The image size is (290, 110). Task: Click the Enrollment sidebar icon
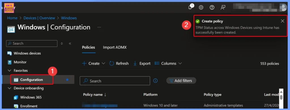point(16,106)
